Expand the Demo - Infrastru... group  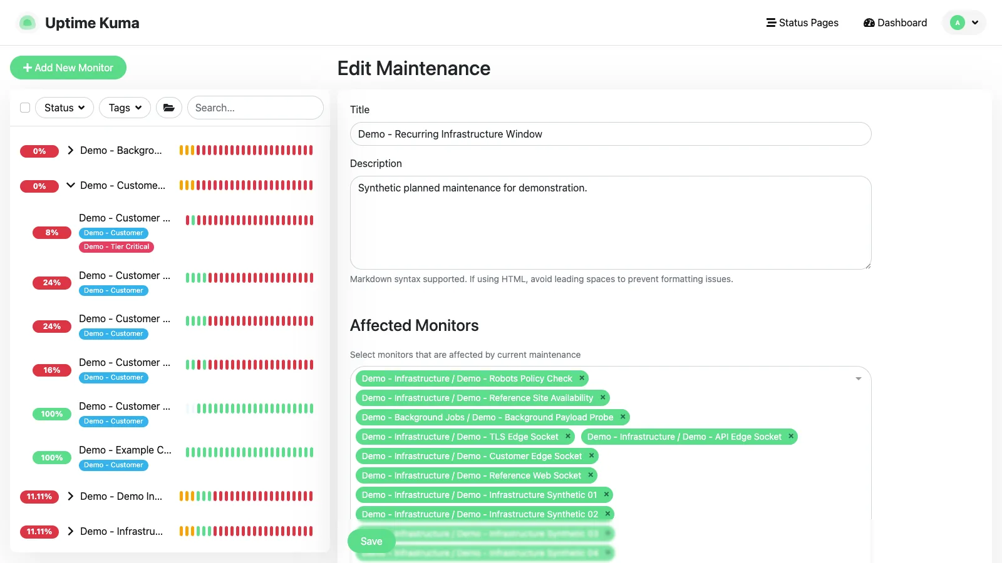click(x=71, y=531)
